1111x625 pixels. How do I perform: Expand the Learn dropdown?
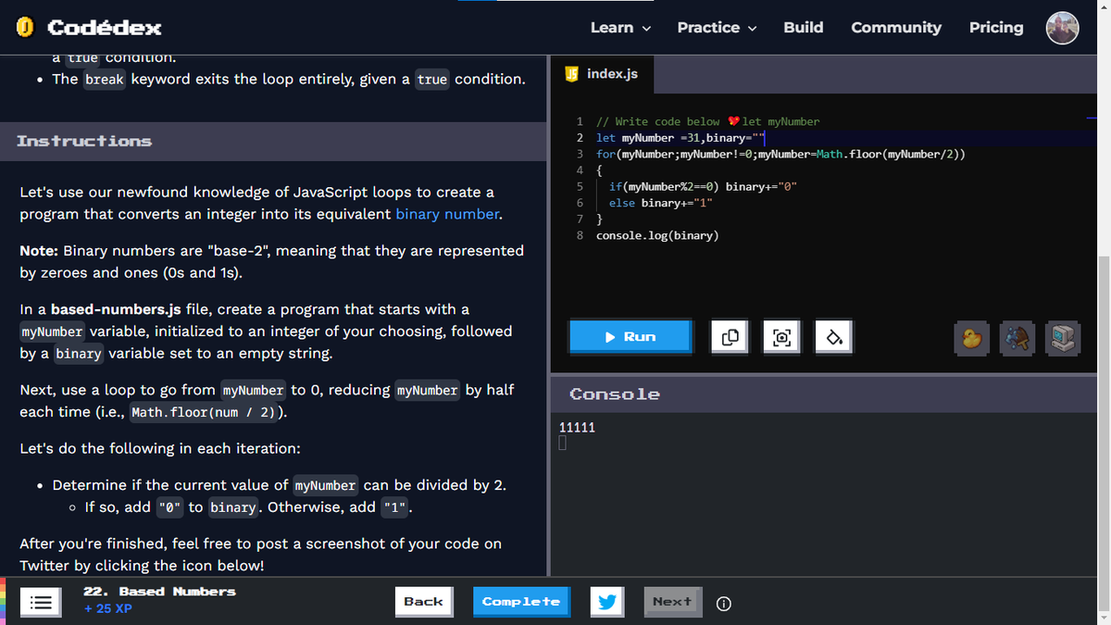620,28
